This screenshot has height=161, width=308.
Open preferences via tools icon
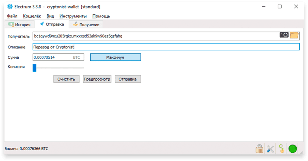[x=270, y=149]
